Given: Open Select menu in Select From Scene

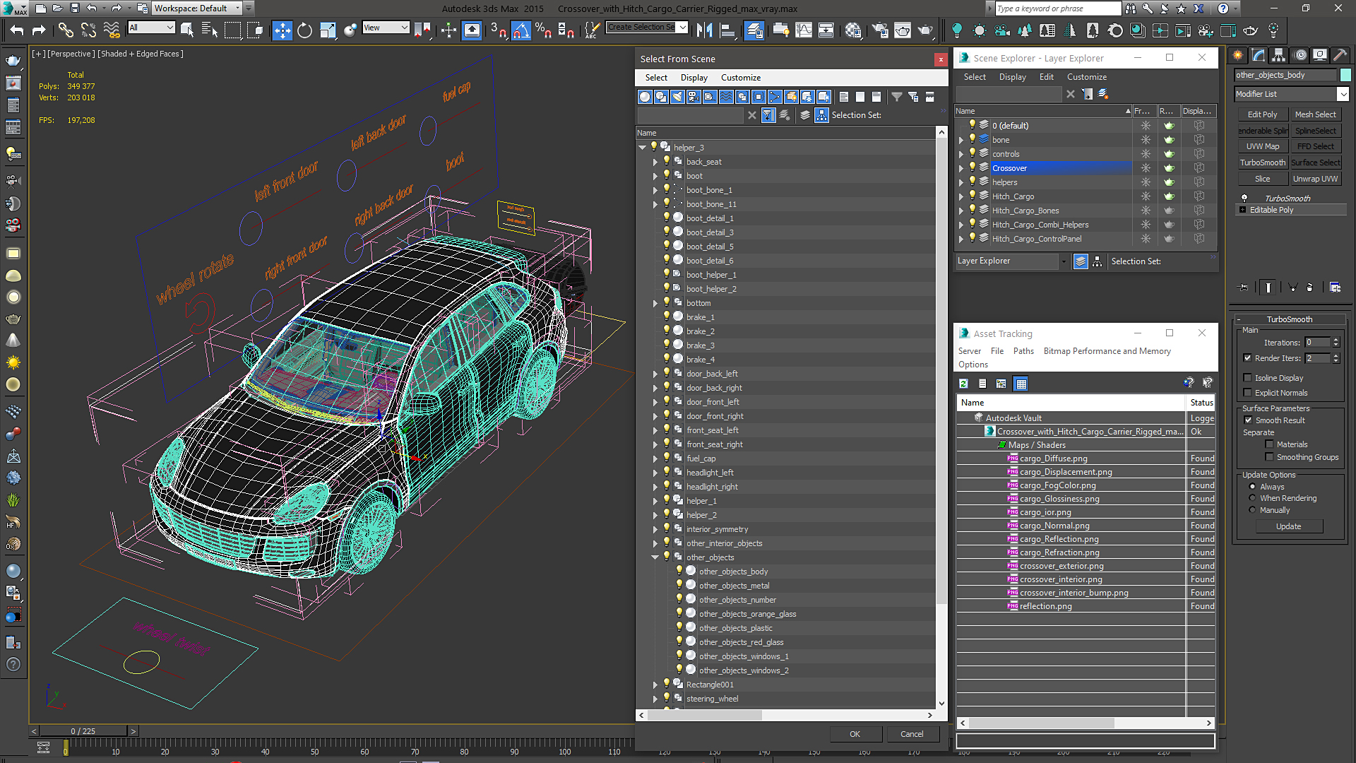Looking at the screenshot, I should point(655,78).
